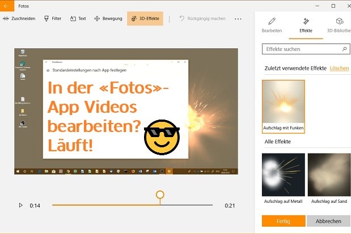Open the Filter tool
This screenshot has width=351, height=234.
coord(53,19)
